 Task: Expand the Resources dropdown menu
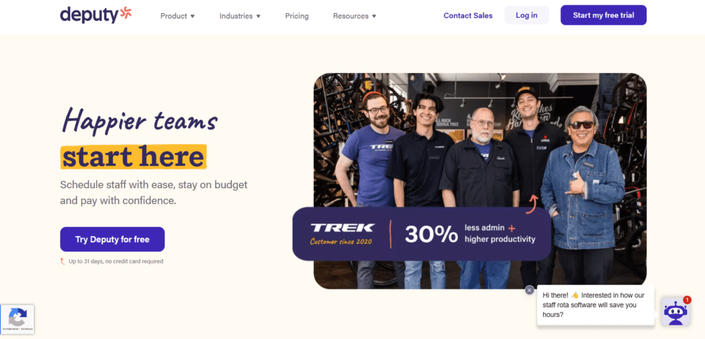(x=355, y=16)
